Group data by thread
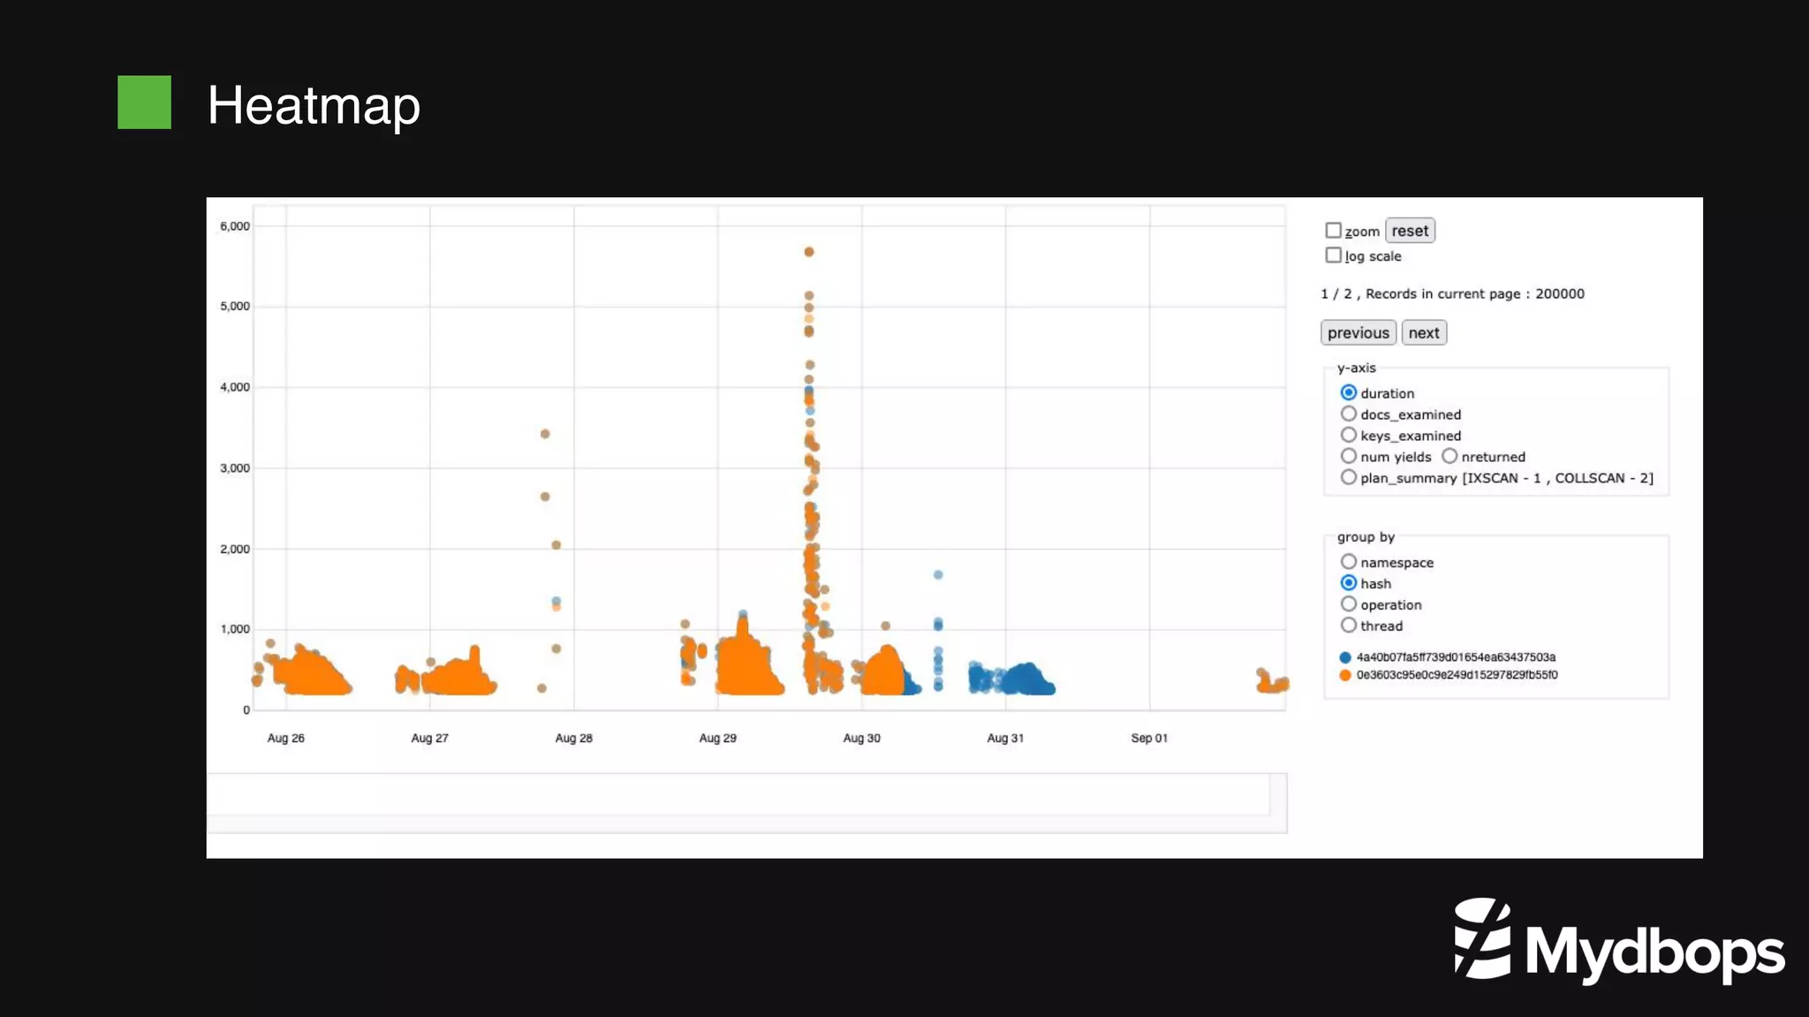The height and width of the screenshot is (1017, 1809). 1348,626
